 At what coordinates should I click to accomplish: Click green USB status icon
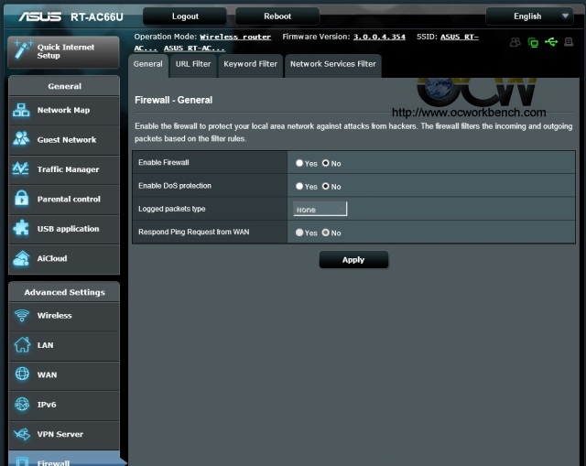pyautogui.click(x=551, y=42)
